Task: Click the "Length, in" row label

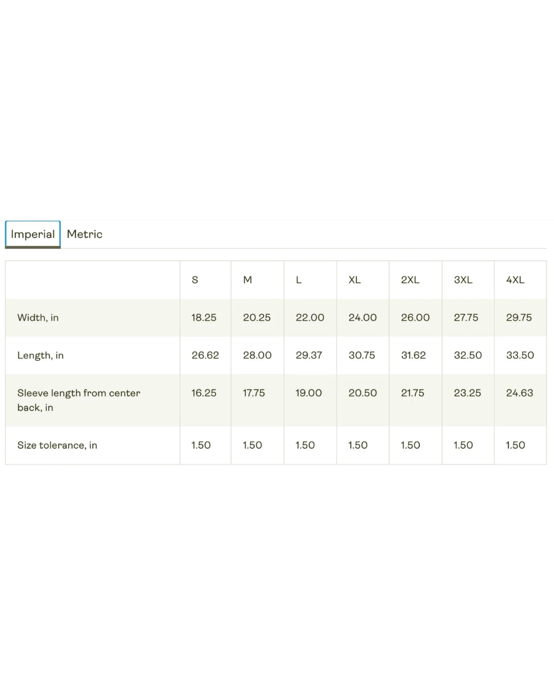Action: pyautogui.click(x=41, y=355)
